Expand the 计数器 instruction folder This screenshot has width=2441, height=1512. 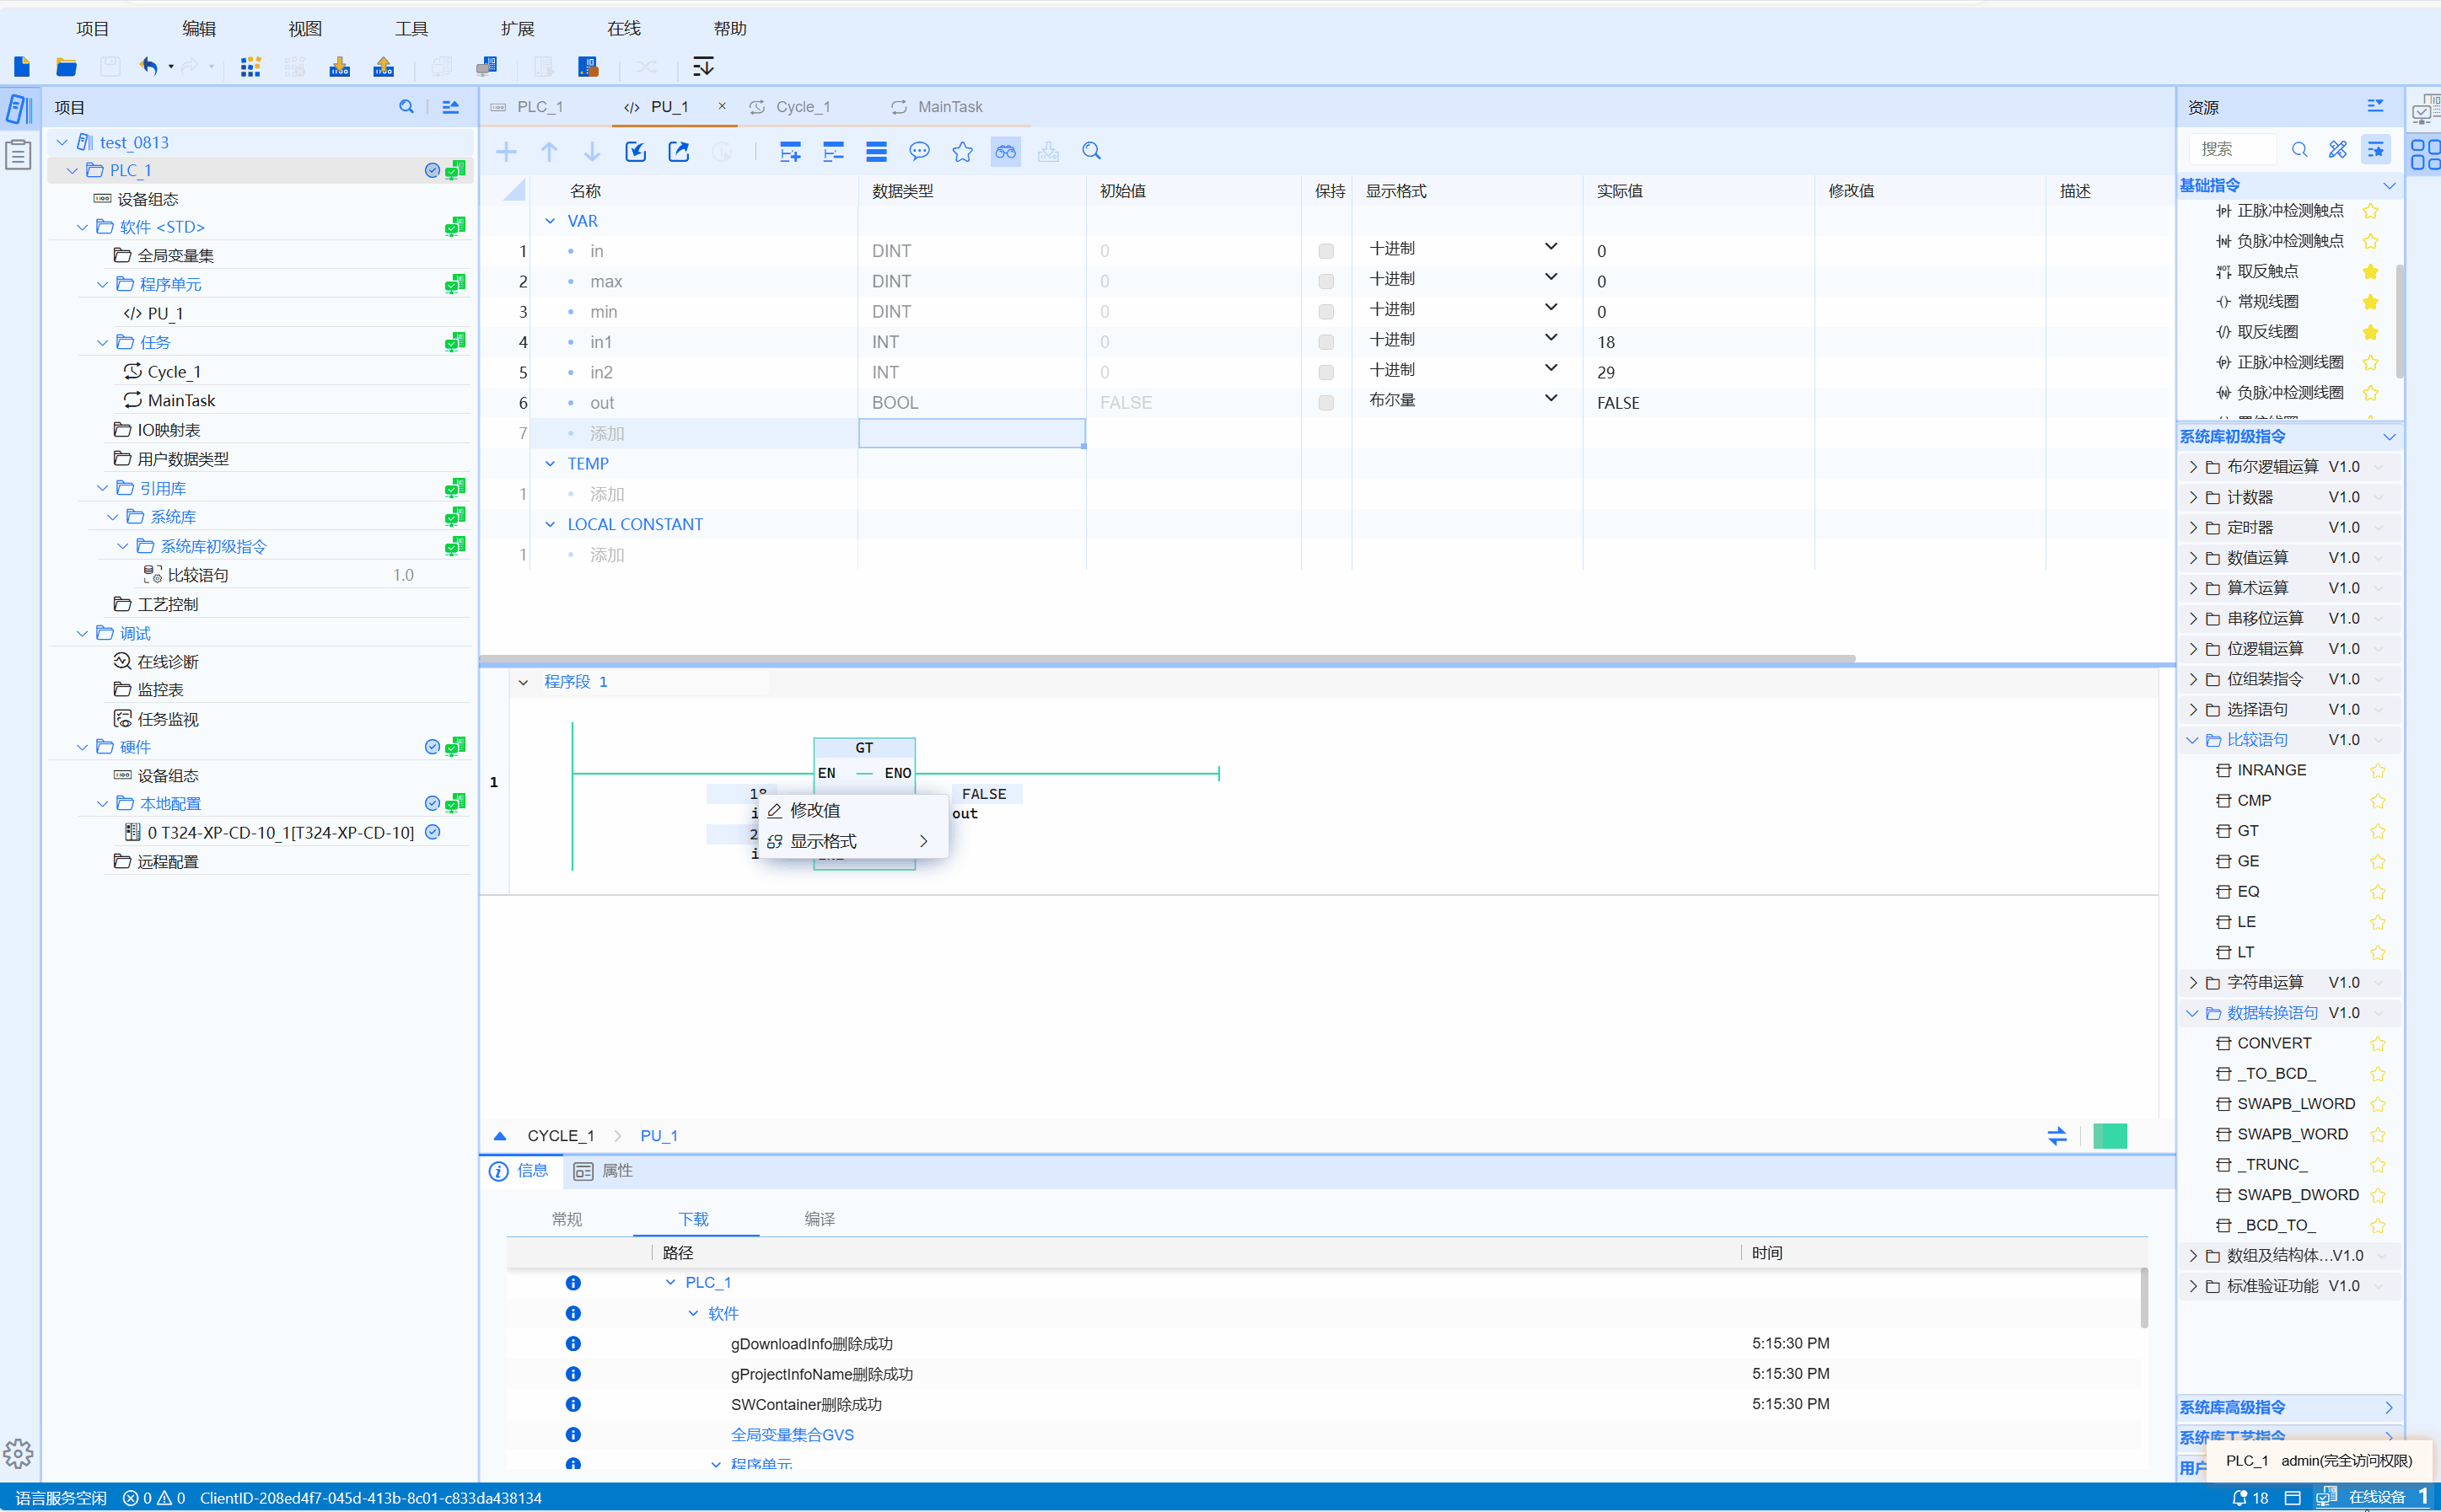tap(2193, 497)
